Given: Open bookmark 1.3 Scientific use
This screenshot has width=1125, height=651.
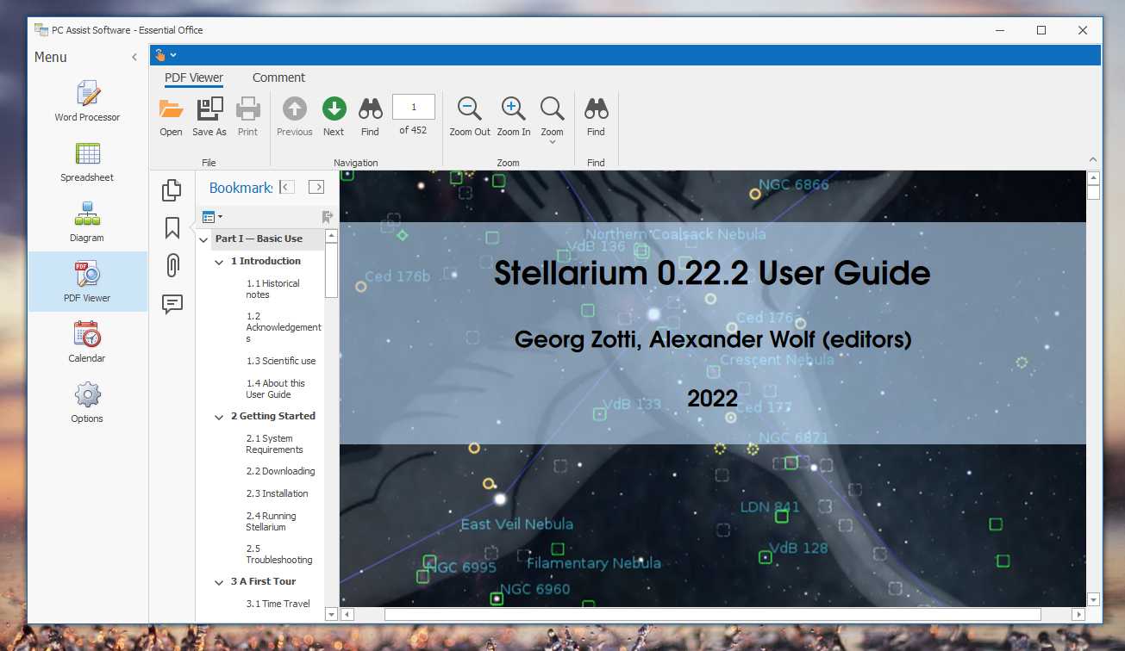Looking at the screenshot, I should coord(281,362).
